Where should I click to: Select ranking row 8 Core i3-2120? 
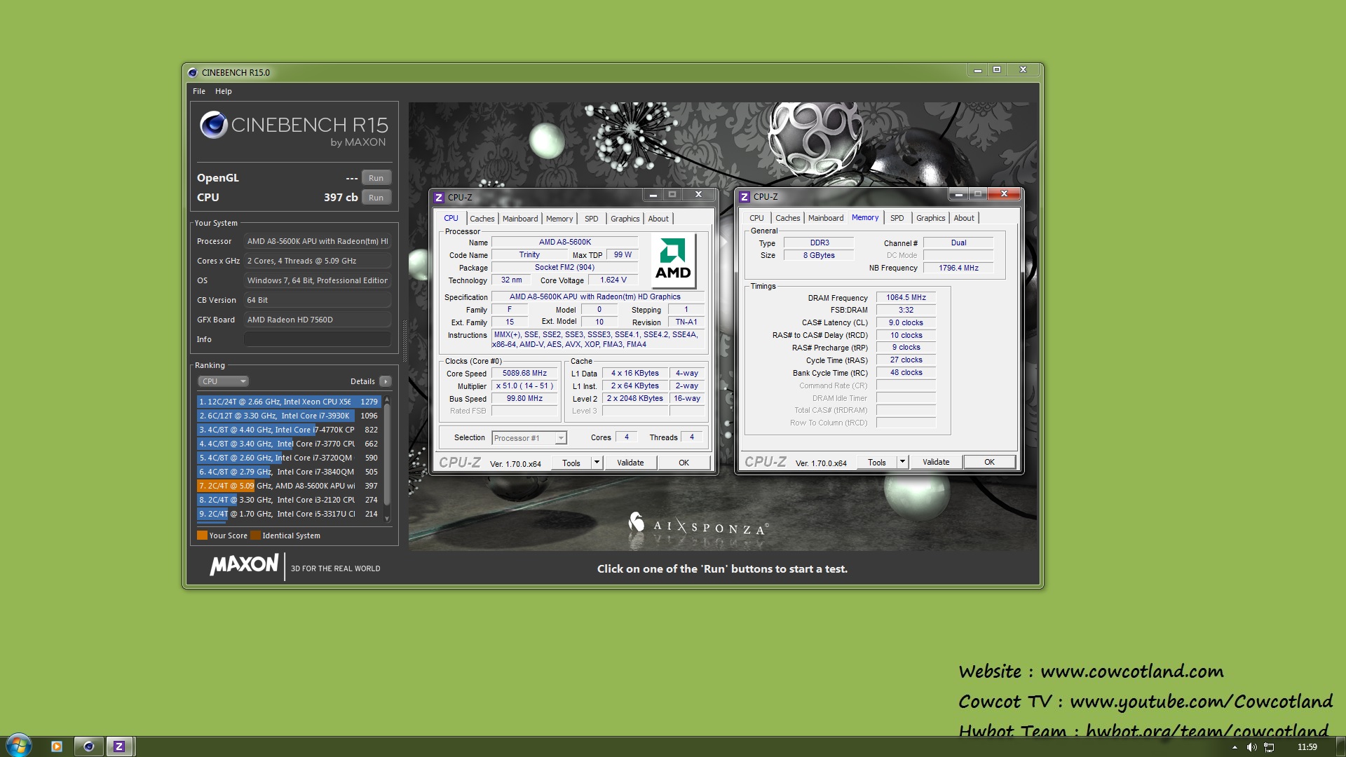tap(289, 500)
